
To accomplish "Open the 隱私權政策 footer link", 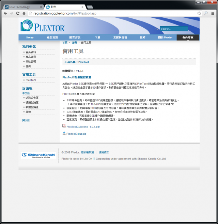I will click(x=88, y=152).
